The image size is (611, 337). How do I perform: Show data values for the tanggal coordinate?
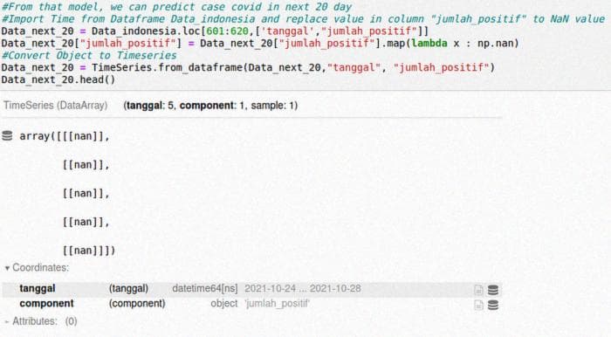pyautogui.click(x=493, y=290)
